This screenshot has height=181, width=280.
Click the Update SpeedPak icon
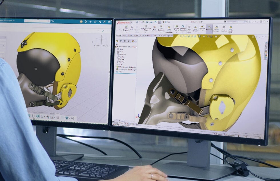pyautogui.click(x=216, y=28)
